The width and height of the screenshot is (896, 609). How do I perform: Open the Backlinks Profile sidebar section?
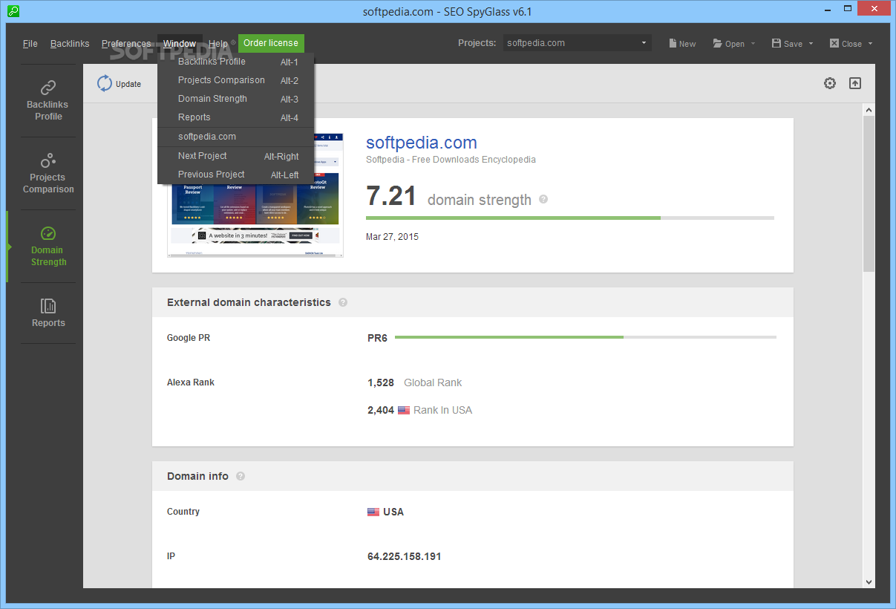[48, 100]
